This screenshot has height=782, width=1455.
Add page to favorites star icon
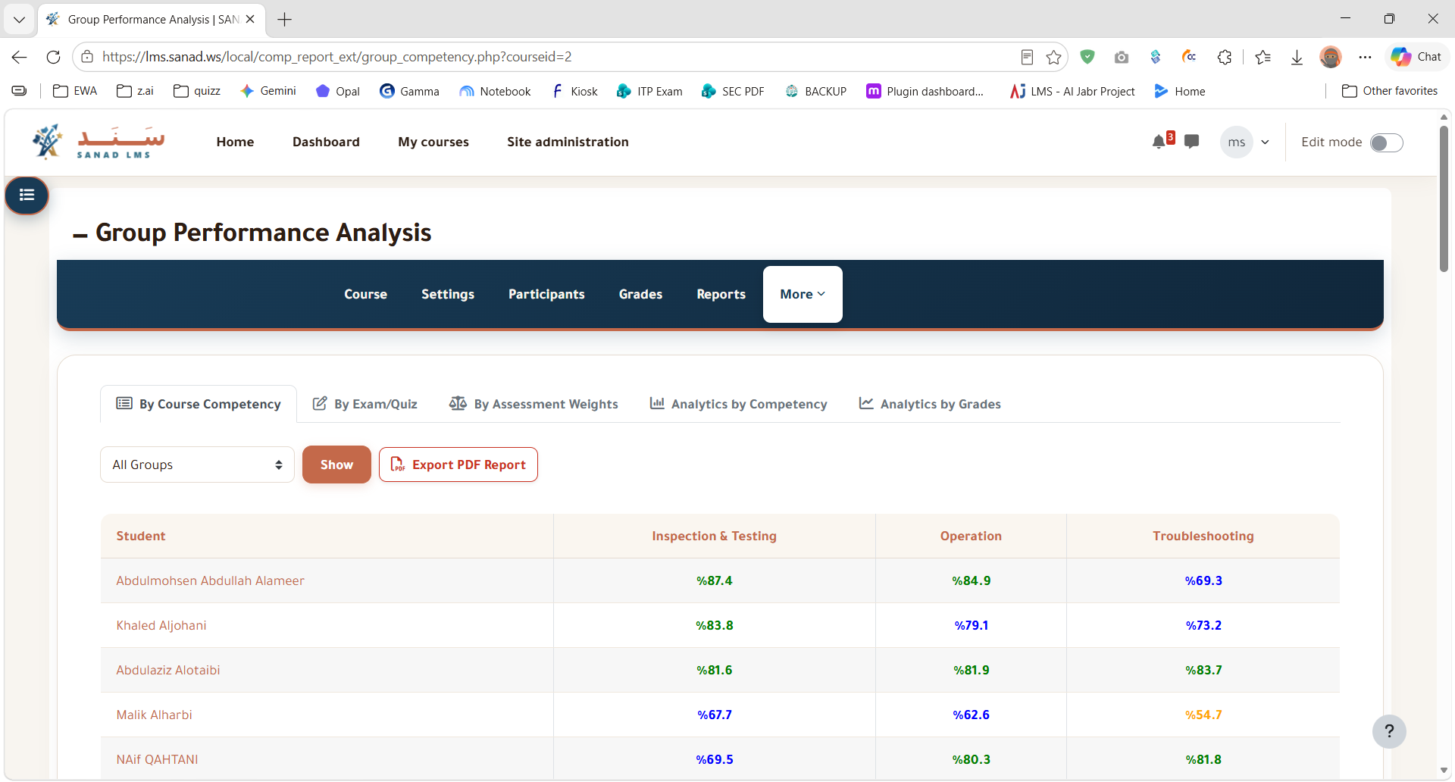1053,57
